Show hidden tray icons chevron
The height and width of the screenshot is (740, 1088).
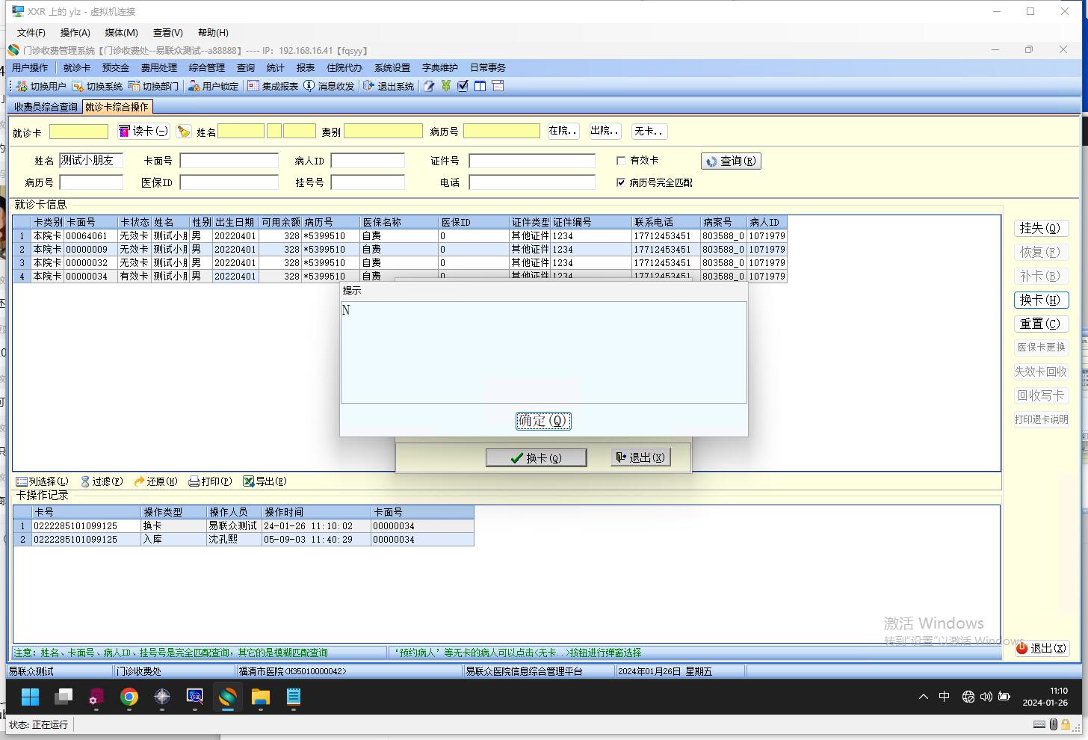(924, 697)
